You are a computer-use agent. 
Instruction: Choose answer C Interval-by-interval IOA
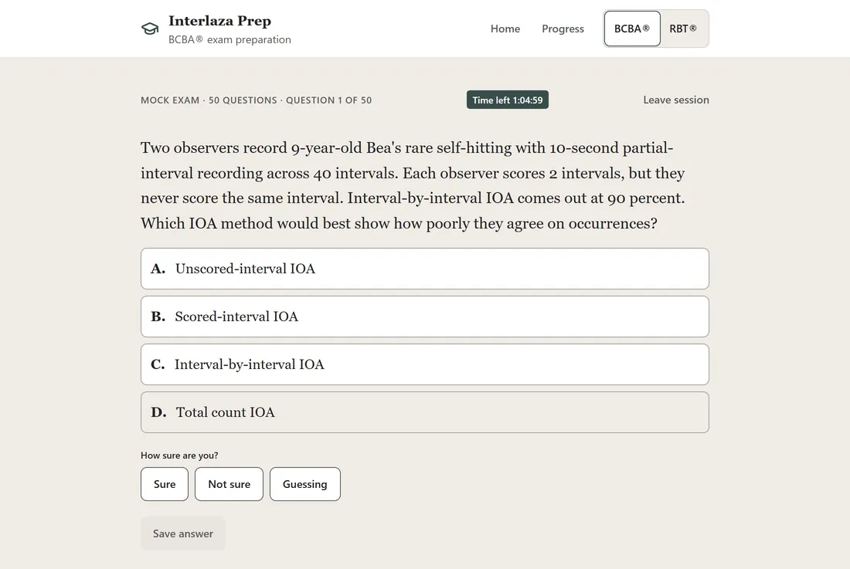425,364
